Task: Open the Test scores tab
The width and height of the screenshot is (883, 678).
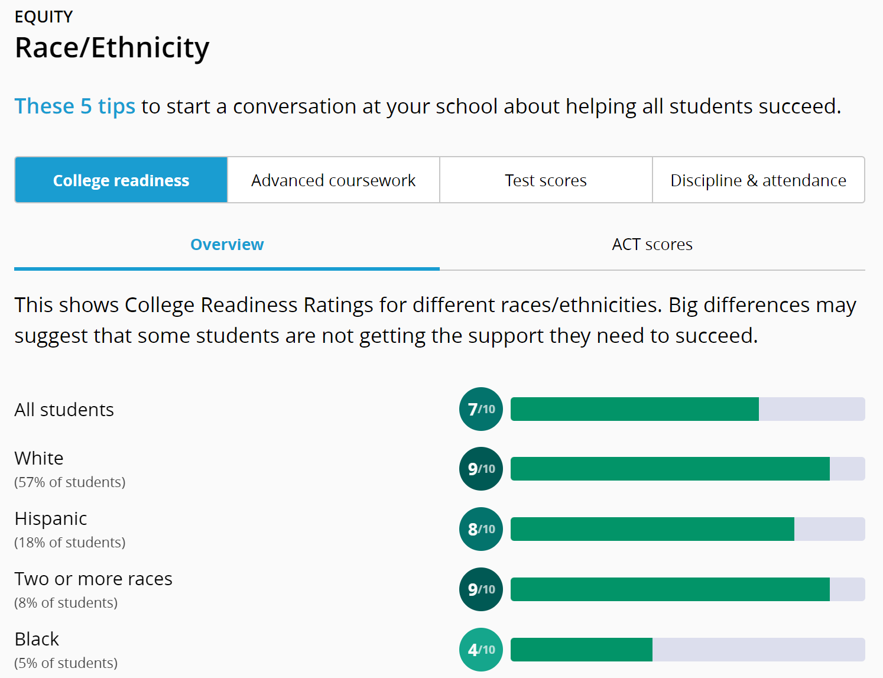Action: click(x=546, y=180)
